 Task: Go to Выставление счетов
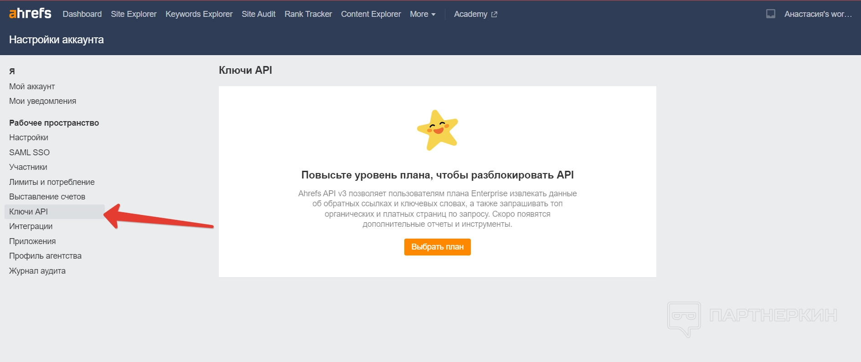47,197
